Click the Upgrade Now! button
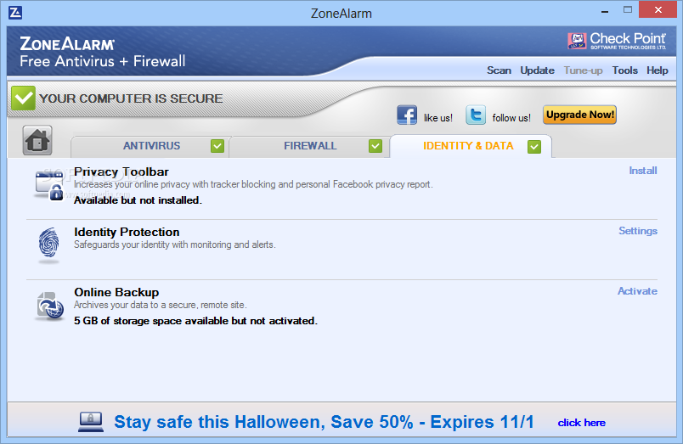 pyautogui.click(x=579, y=115)
